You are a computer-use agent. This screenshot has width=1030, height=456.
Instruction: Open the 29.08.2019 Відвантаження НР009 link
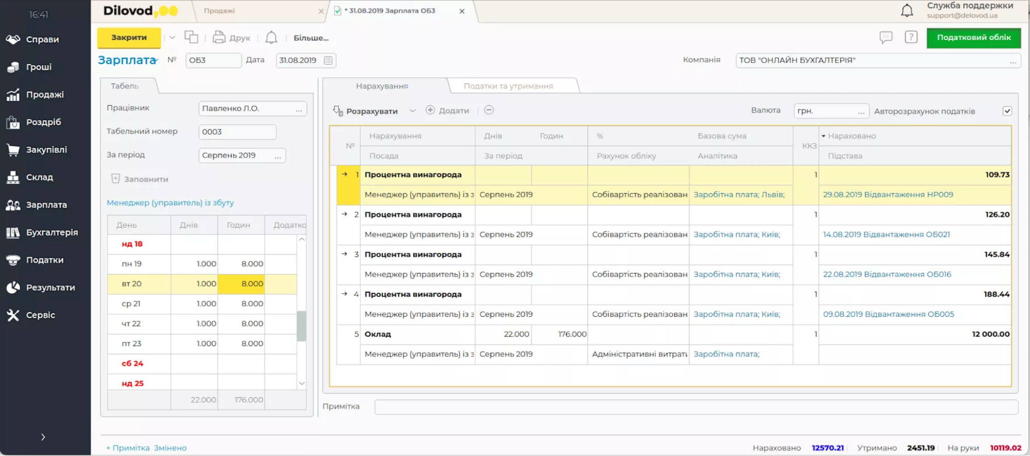(888, 195)
